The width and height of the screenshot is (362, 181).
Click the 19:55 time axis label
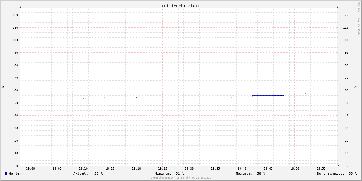(321, 169)
